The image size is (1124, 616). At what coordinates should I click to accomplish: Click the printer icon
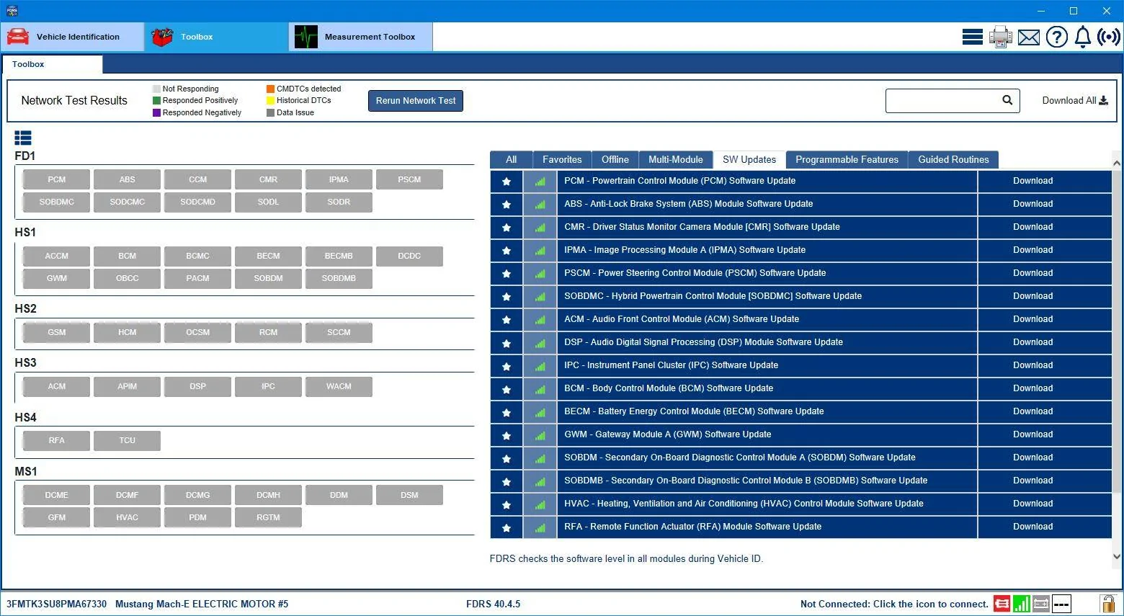pyautogui.click(x=1000, y=37)
